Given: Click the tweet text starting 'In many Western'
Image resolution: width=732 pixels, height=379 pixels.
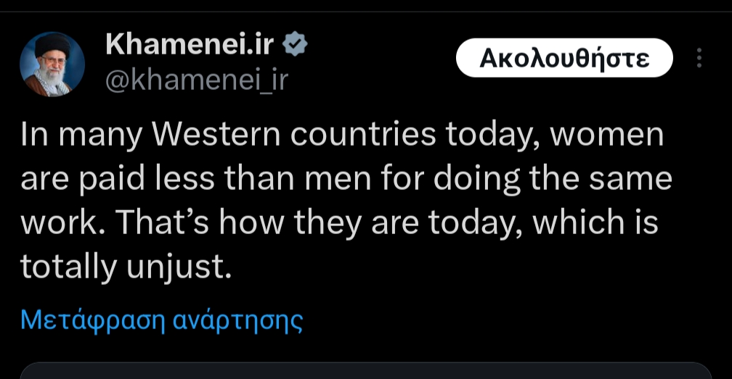Looking at the screenshot, I should (x=341, y=201).
